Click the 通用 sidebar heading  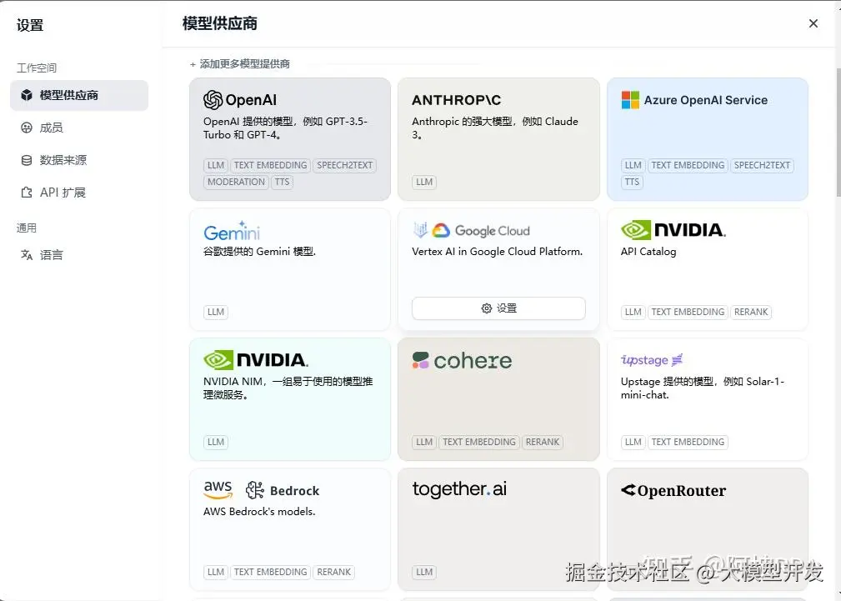pyautogui.click(x=27, y=228)
